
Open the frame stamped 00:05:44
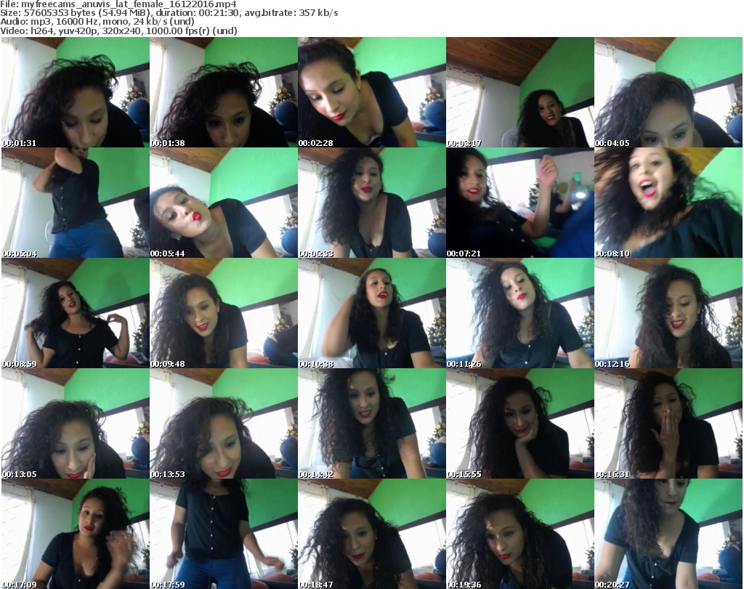(x=224, y=203)
